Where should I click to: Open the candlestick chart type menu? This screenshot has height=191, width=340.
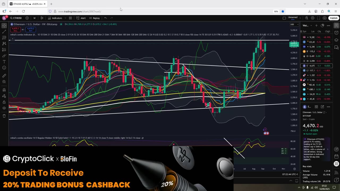click(42, 18)
